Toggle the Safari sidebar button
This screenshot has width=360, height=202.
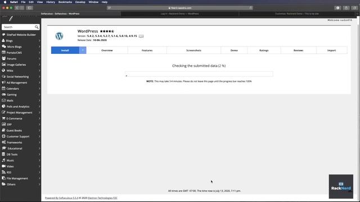(x=30, y=8)
